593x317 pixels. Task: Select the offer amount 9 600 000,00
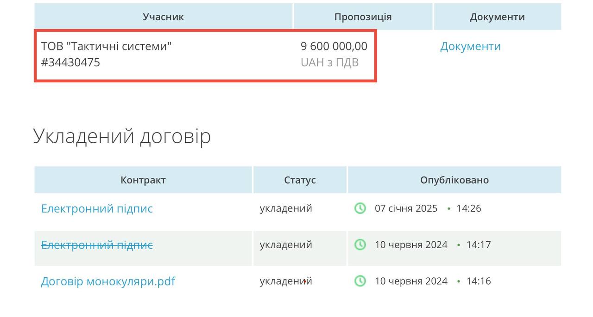tap(334, 46)
